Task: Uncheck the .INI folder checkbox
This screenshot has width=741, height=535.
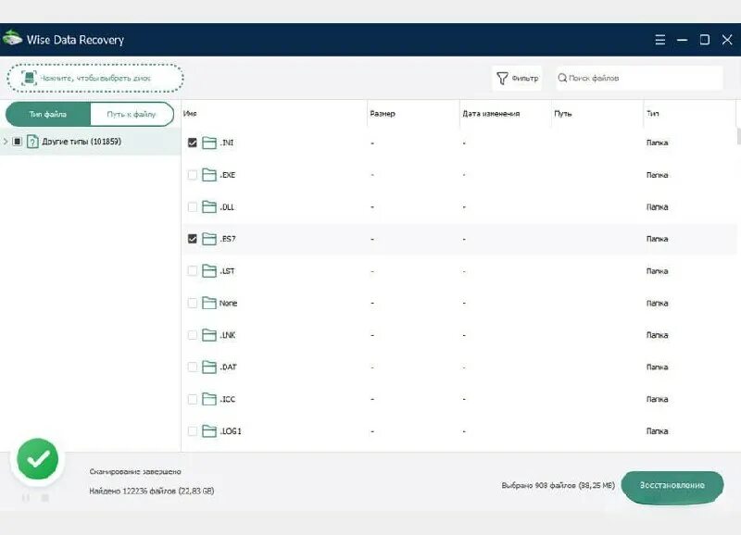Action: tap(193, 143)
